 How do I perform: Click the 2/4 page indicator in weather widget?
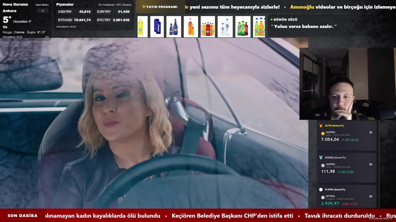click(47, 37)
